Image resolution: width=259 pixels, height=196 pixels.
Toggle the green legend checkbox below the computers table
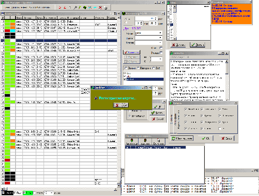click(x=24, y=193)
